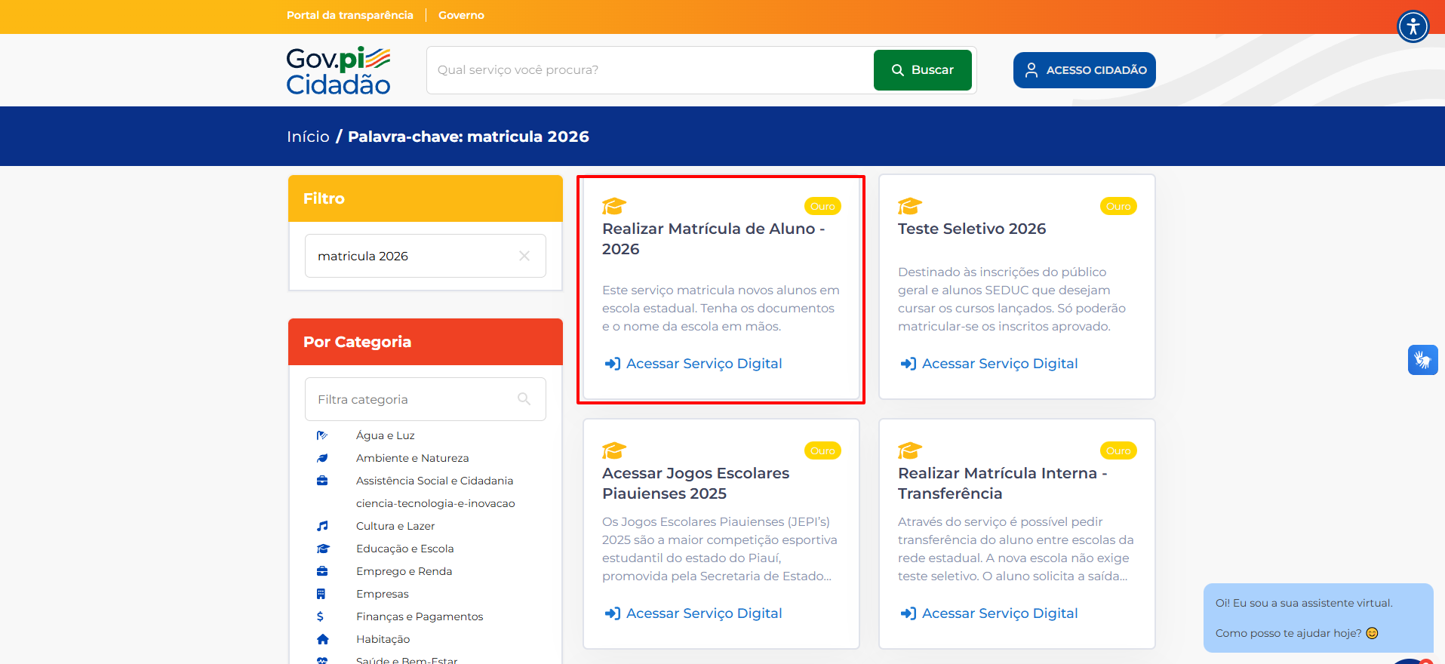This screenshot has height=664, width=1445.
Task: Open the Governo top menu link
Action: 461,15
